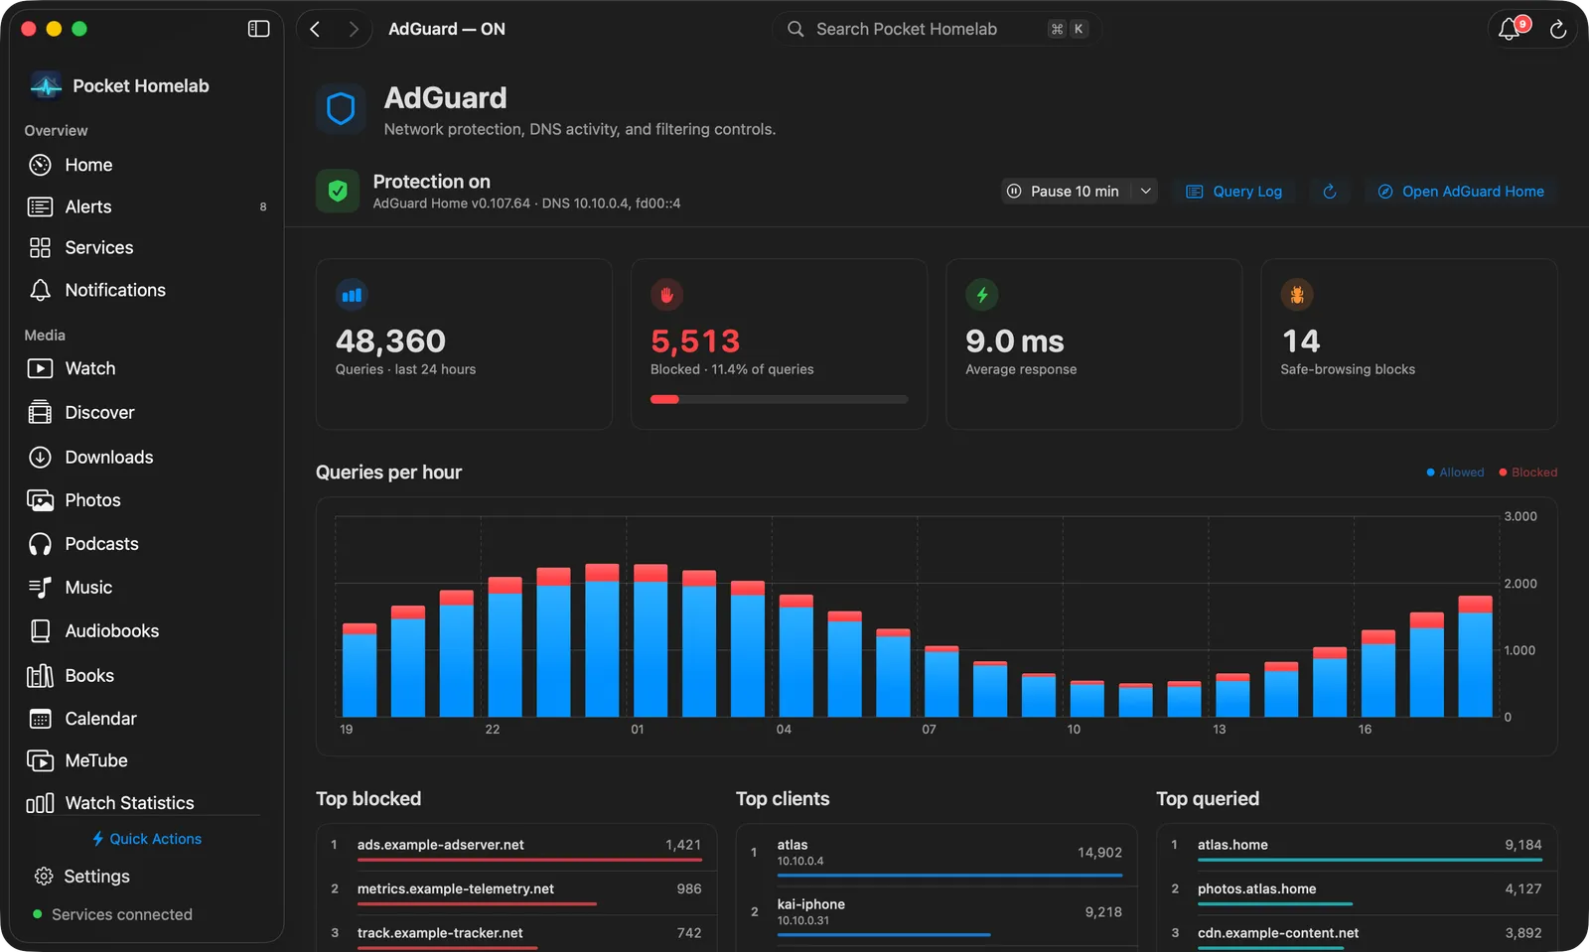Viewport: 1589px width, 952px height.
Task: Click the red blocked hand icon
Action: click(x=666, y=295)
